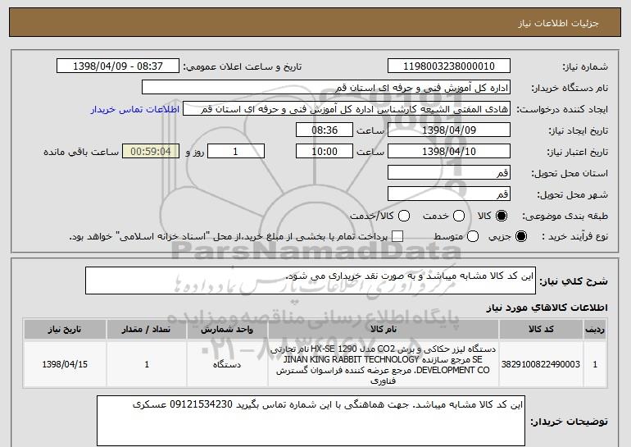Click the CO2 laser engraver product name cell
The width and height of the screenshot is (631, 447).
coord(384,364)
